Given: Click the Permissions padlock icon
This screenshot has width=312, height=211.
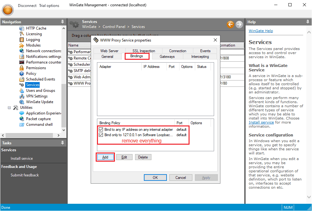Looking at the screenshot, I should [x=22, y=68].
